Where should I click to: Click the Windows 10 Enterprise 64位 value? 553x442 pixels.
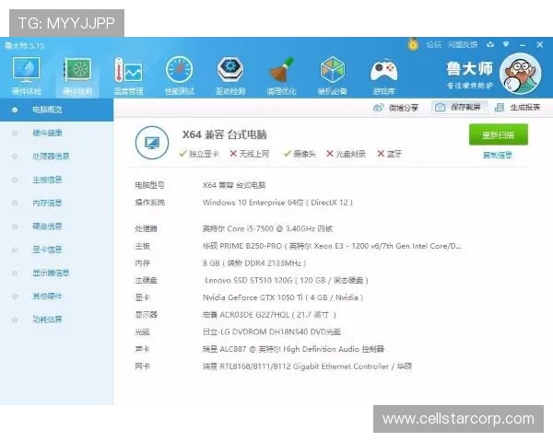[x=277, y=203]
